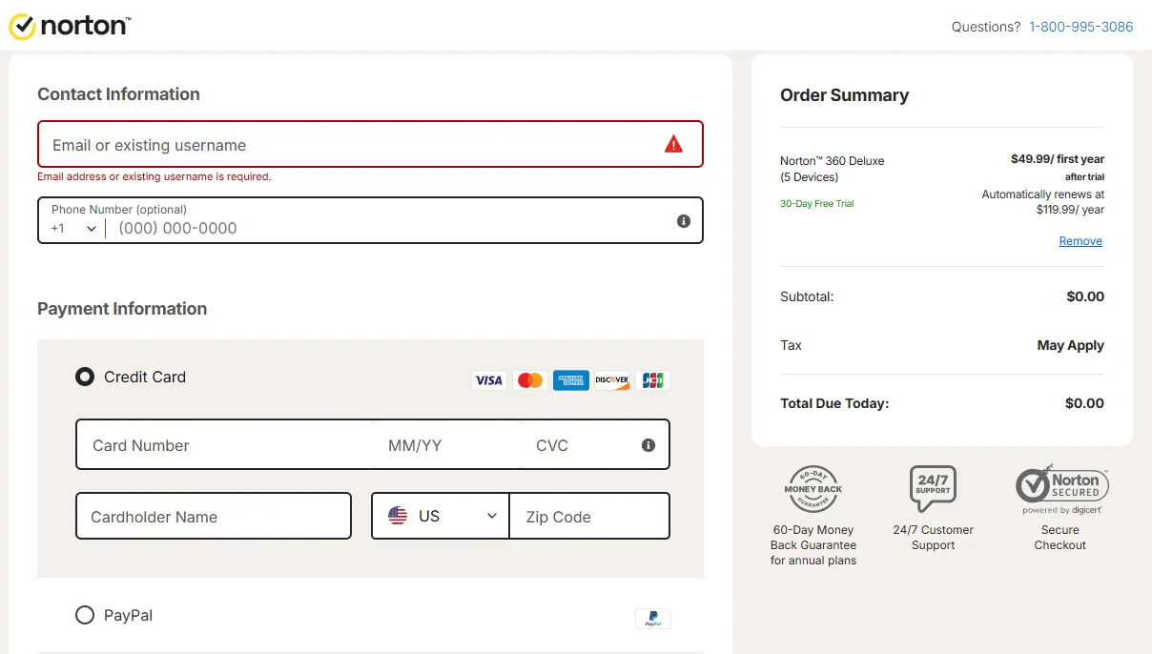Click the Remove link in Order Summary
This screenshot has width=1152, height=654.
click(1080, 240)
